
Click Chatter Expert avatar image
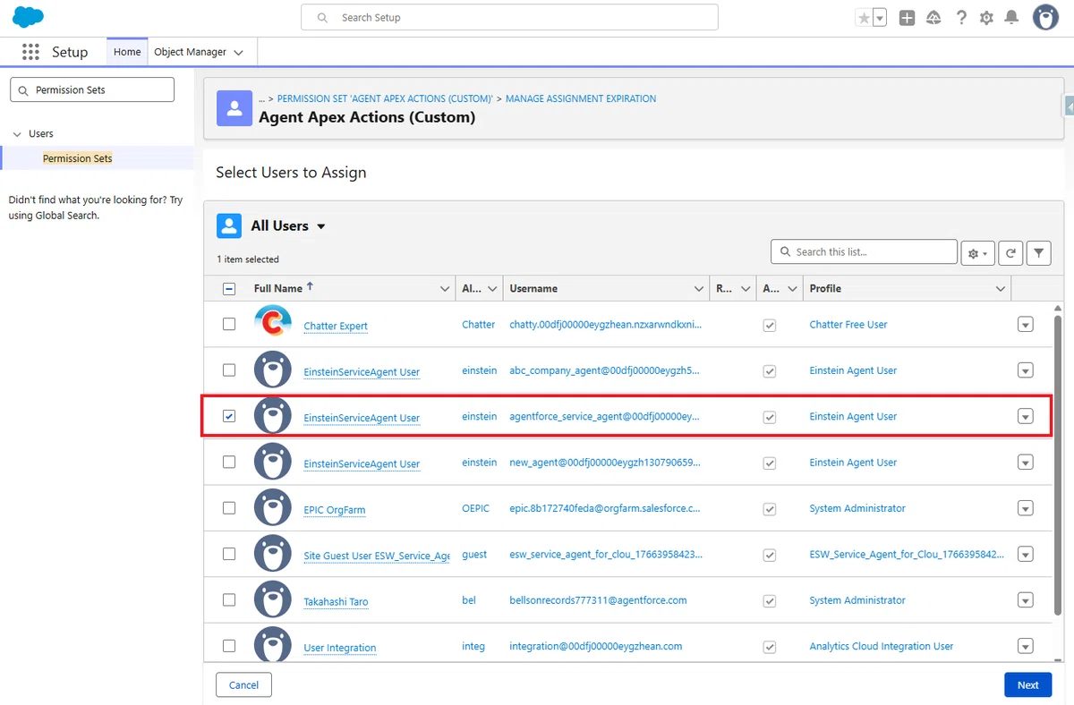(273, 323)
